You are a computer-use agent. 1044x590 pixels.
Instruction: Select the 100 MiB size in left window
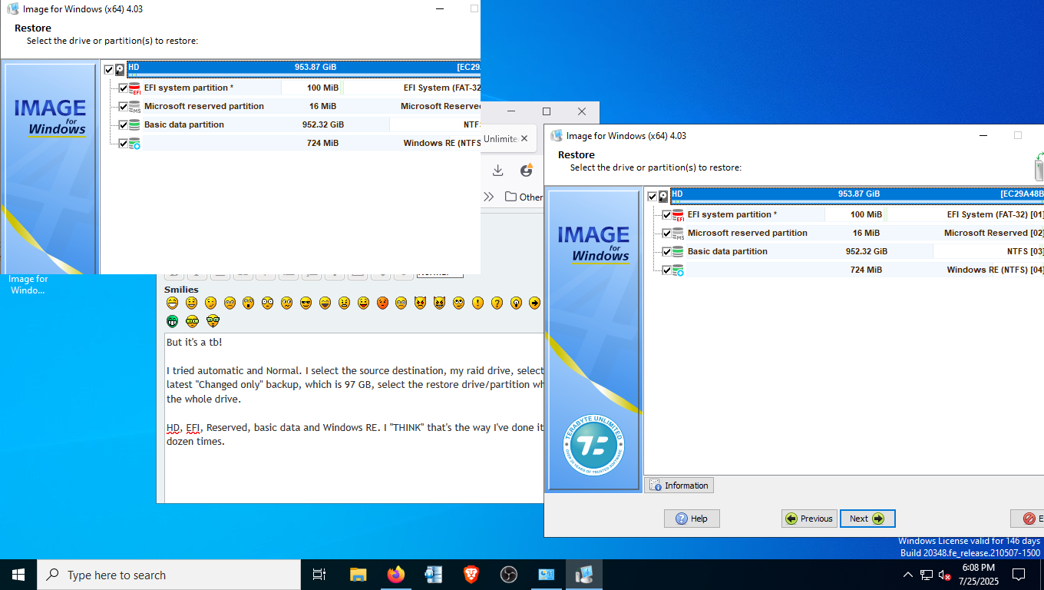(x=322, y=88)
